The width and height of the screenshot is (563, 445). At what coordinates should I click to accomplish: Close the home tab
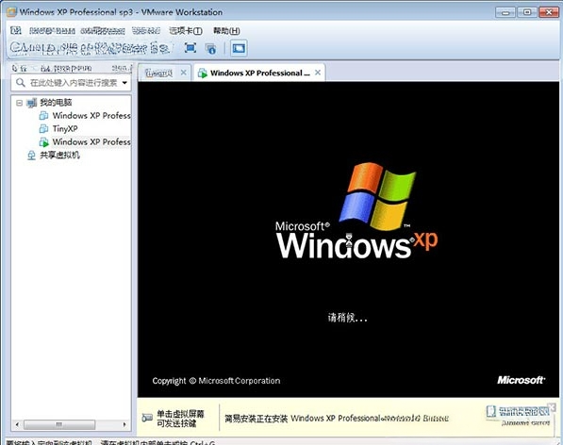coord(184,73)
